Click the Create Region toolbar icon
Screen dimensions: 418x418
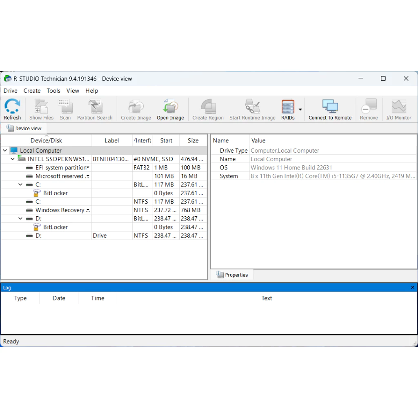point(208,109)
